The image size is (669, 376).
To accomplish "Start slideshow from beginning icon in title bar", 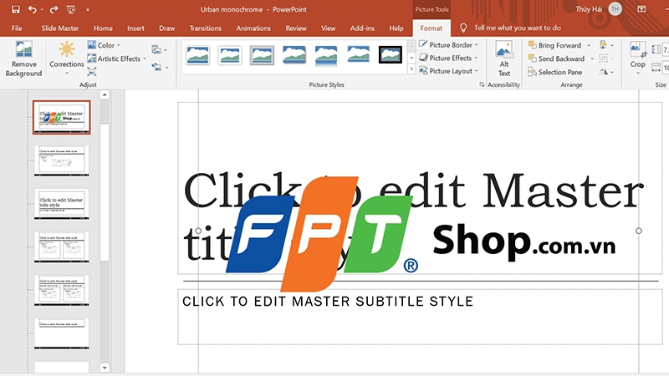I will tap(71, 9).
